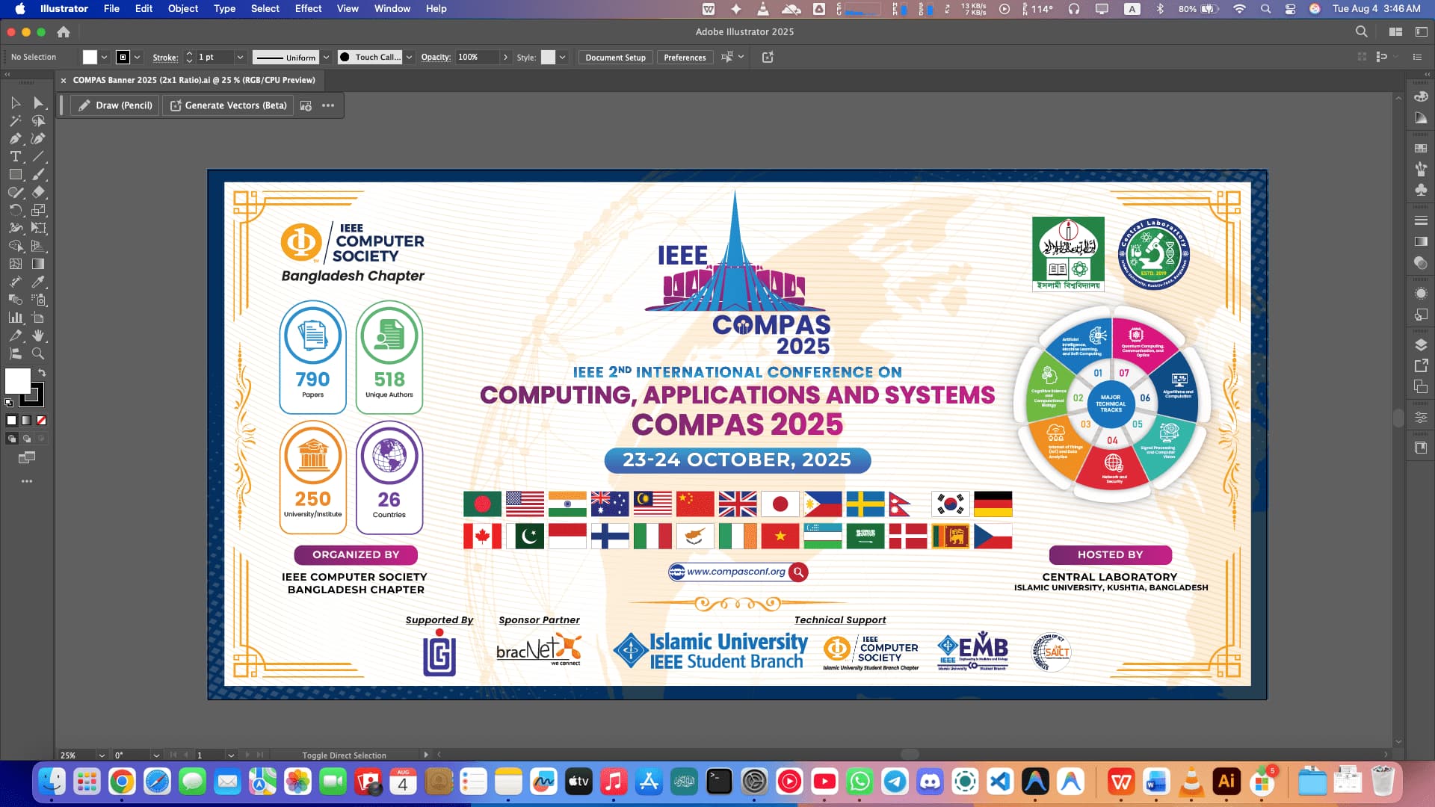Screen dimensions: 1435x807
Task: Click the Style swatch in control bar
Action: pyautogui.click(x=549, y=58)
